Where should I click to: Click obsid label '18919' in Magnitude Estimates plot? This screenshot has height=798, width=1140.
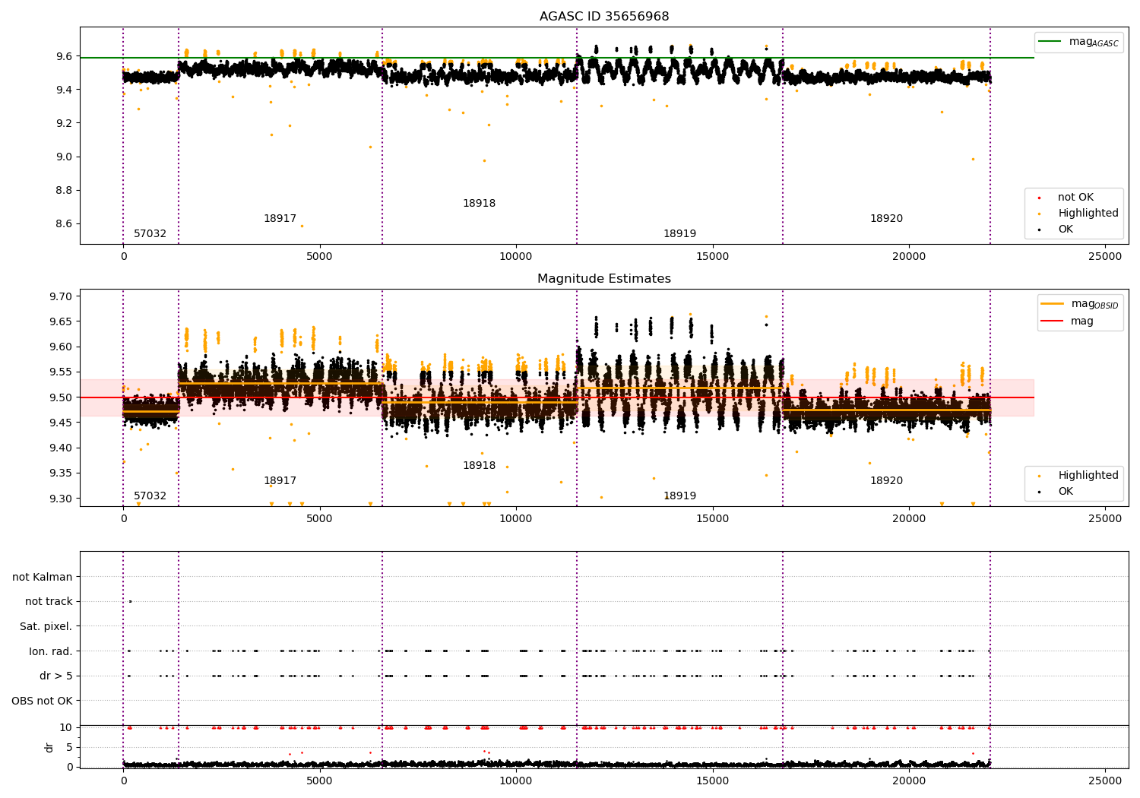click(x=679, y=496)
